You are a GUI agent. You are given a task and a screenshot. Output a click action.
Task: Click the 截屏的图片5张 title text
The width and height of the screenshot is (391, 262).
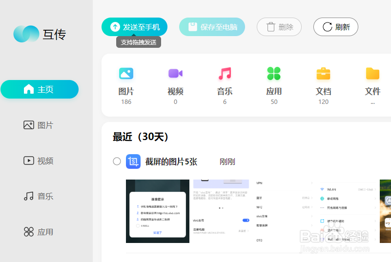pos(171,161)
